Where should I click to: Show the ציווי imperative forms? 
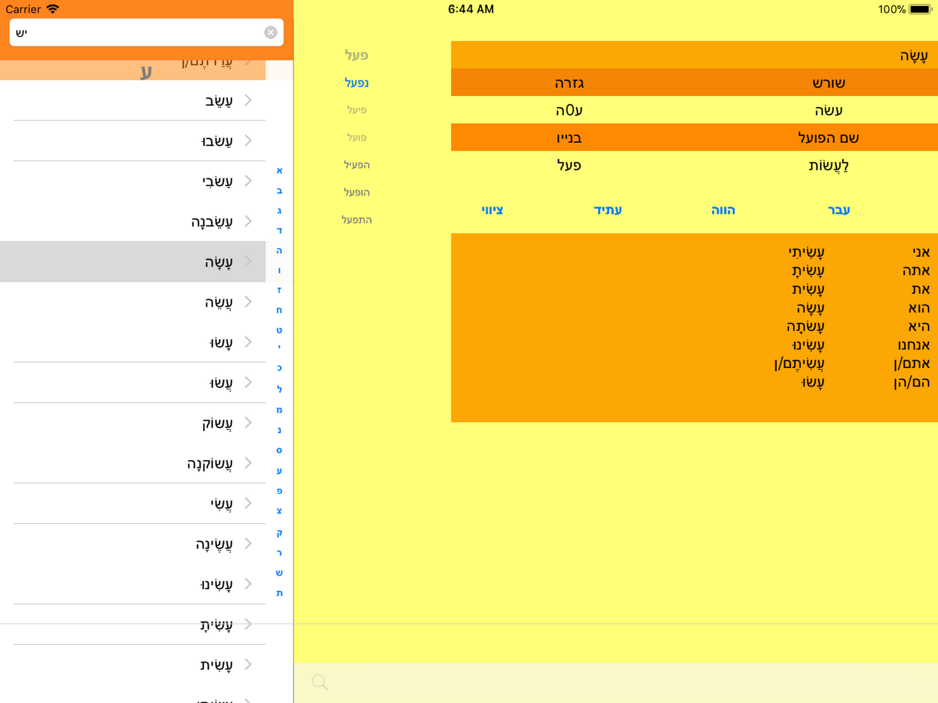point(492,210)
